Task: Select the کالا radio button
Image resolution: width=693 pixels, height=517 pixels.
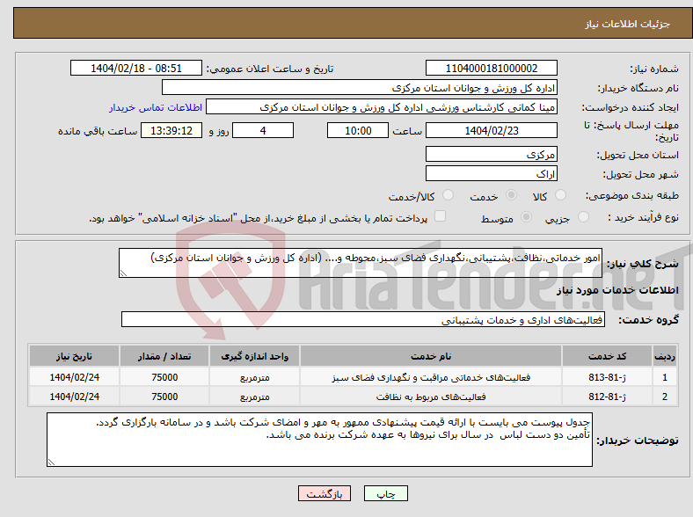Action: coord(560,195)
